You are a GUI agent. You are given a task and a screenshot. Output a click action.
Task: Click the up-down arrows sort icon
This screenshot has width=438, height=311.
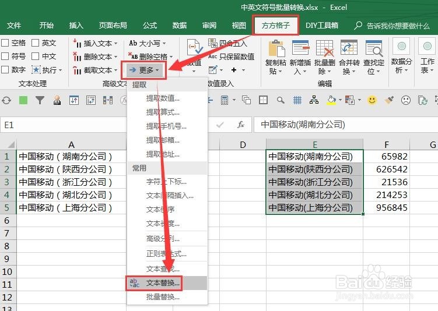pos(74,100)
